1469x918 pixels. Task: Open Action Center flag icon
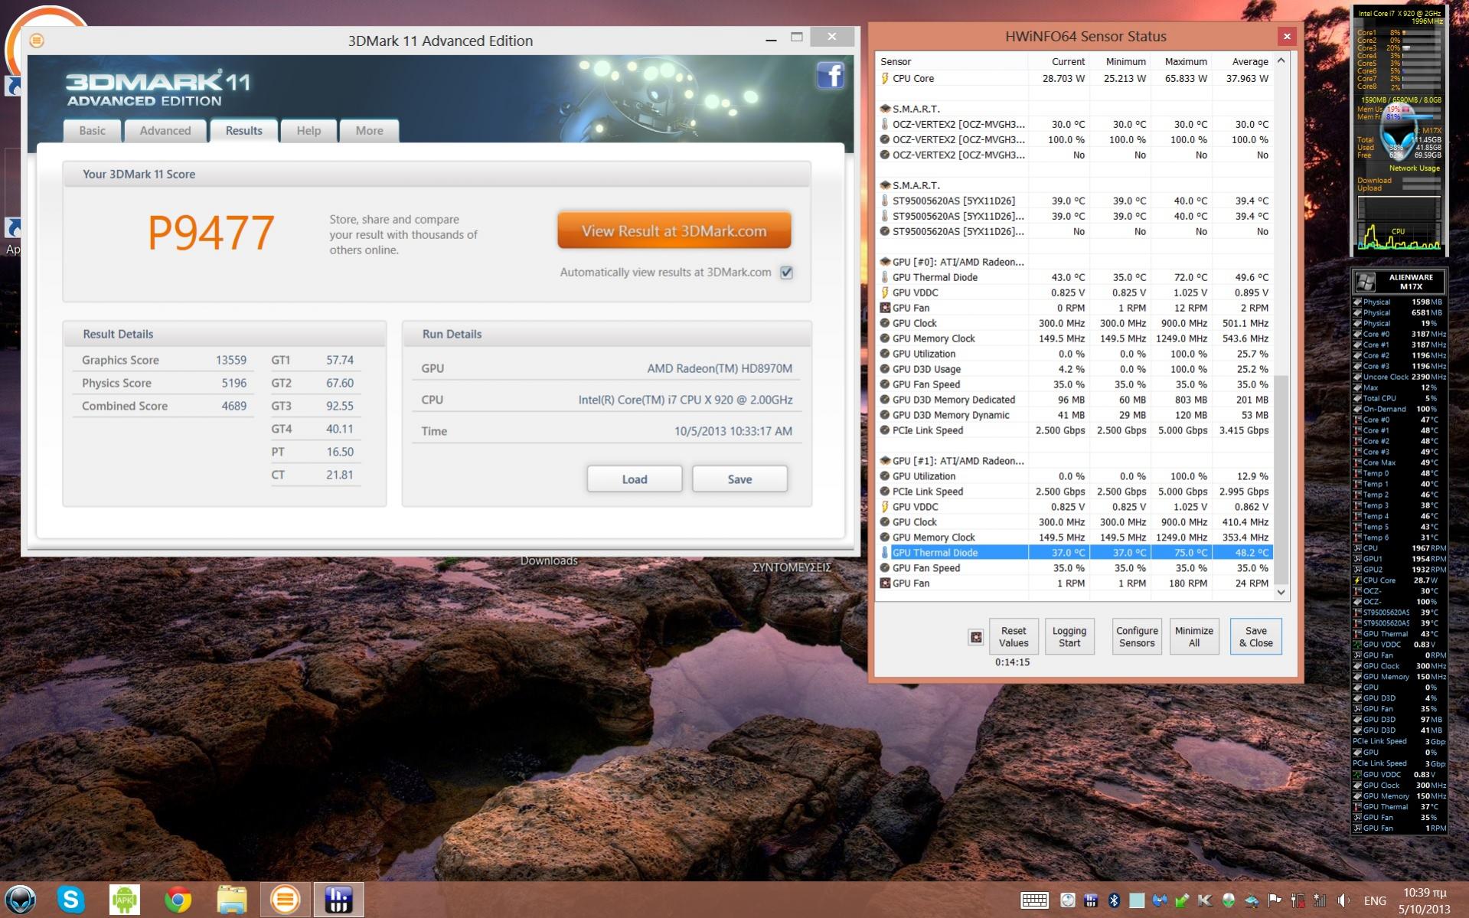(x=1275, y=900)
